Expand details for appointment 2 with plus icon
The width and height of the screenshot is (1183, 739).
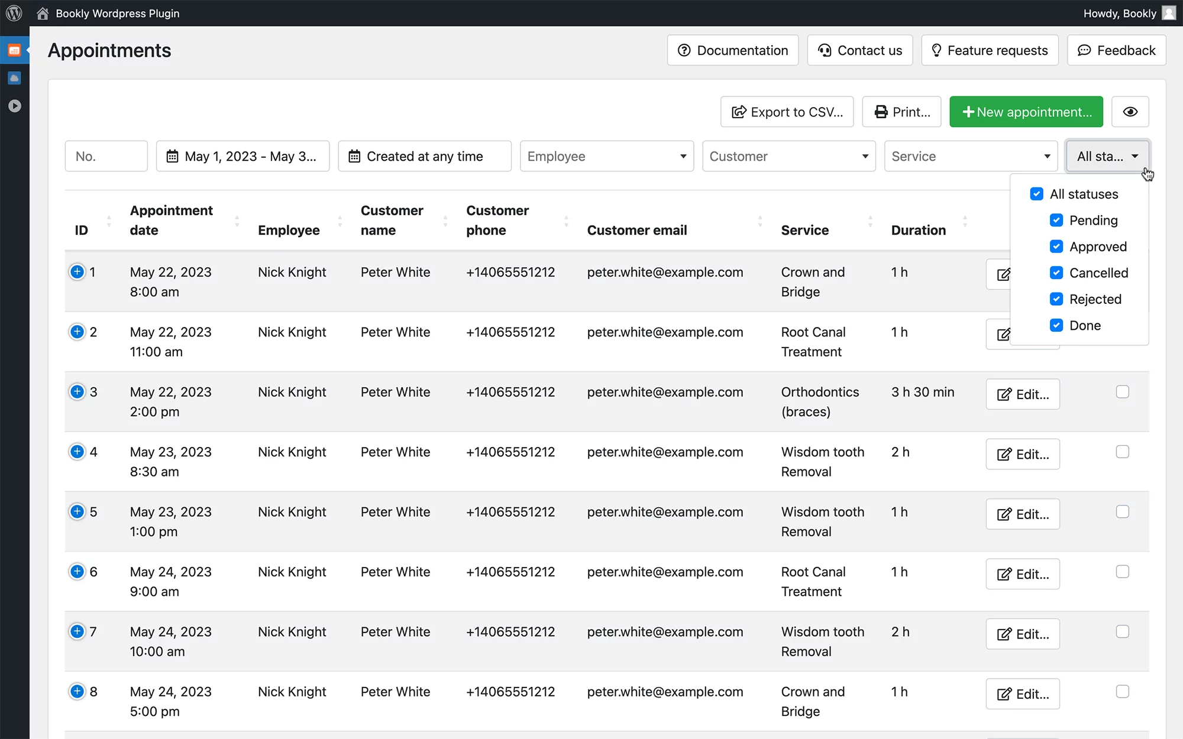77,332
